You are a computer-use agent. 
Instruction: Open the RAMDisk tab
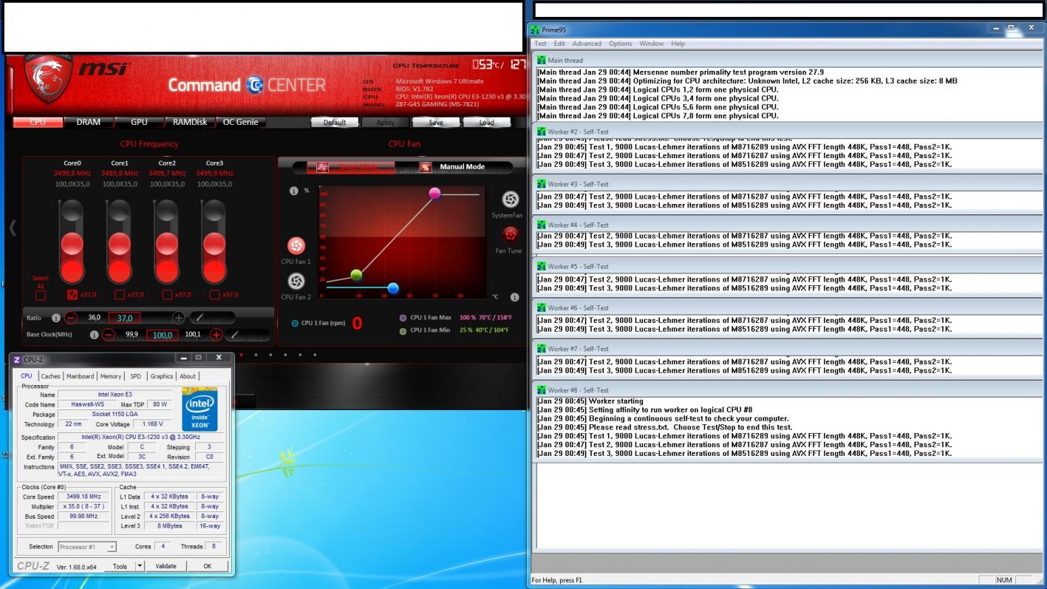[x=190, y=122]
